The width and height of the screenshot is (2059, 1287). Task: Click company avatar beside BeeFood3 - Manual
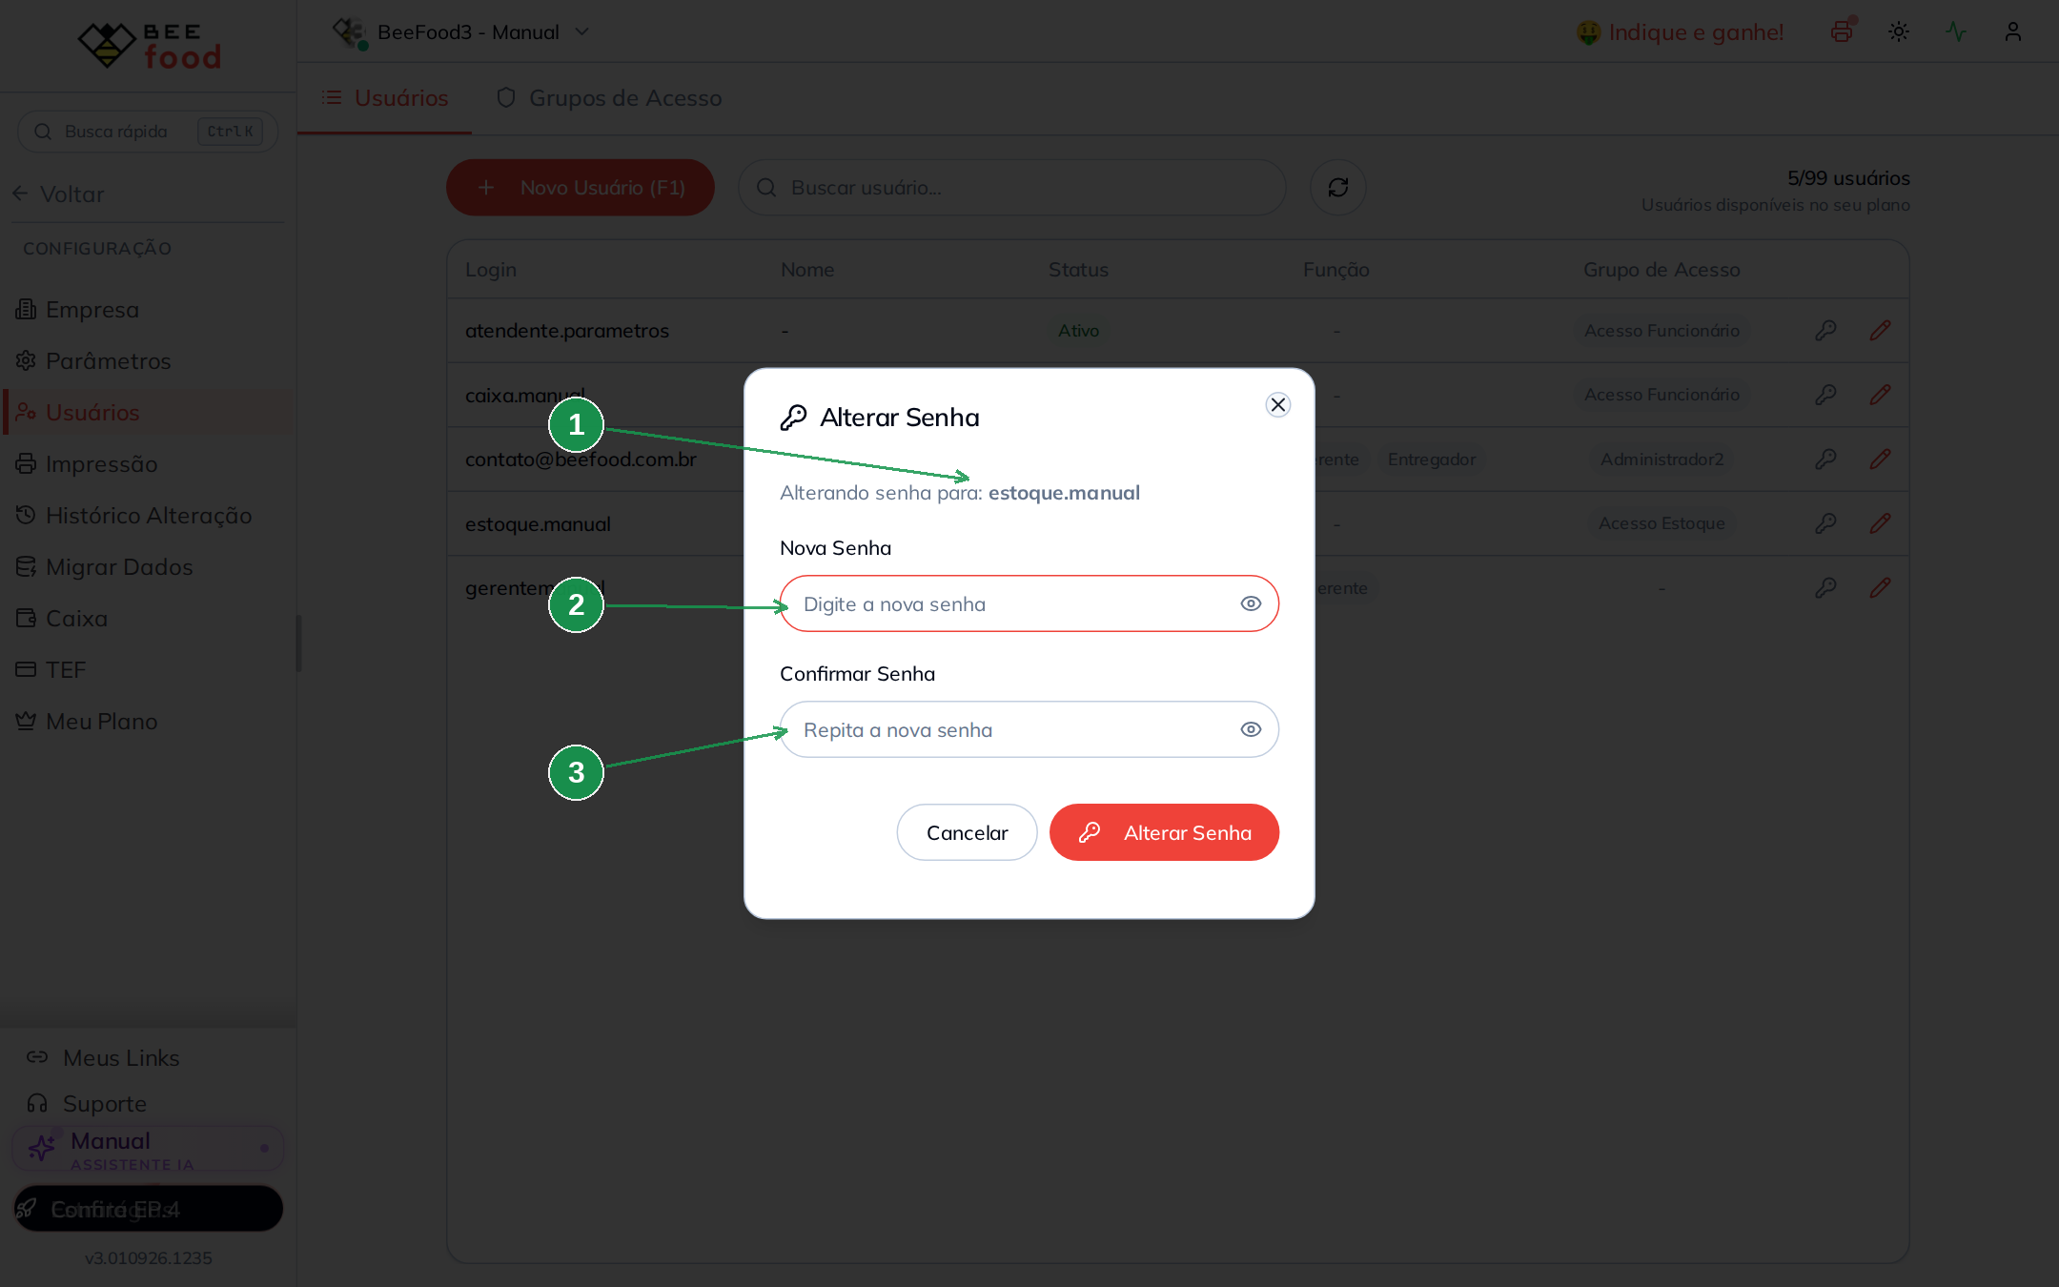pos(350,32)
